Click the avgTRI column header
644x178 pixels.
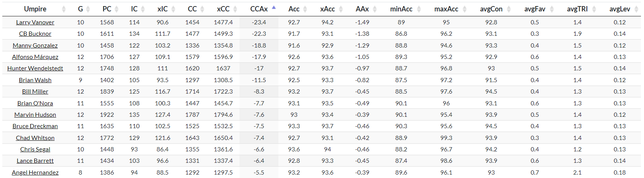(577, 9)
